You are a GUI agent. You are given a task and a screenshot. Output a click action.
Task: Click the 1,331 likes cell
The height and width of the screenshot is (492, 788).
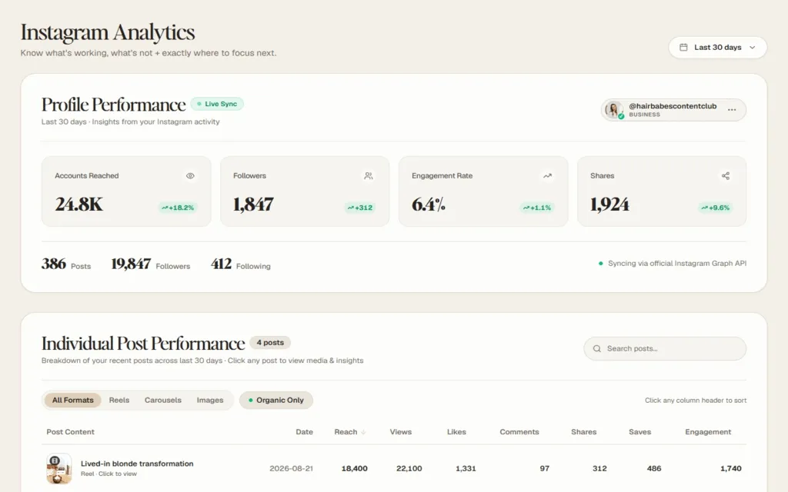466,468
